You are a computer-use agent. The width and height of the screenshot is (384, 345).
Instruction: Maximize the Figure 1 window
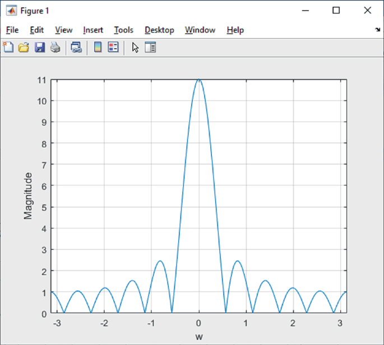[336, 10]
